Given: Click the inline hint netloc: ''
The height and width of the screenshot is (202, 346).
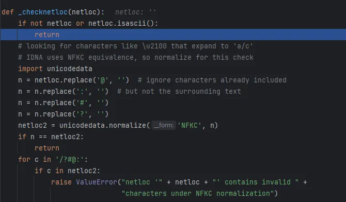Looking at the screenshot, I should click(x=135, y=12).
